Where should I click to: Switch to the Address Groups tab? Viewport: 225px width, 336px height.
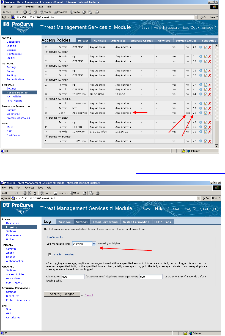[142, 41]
